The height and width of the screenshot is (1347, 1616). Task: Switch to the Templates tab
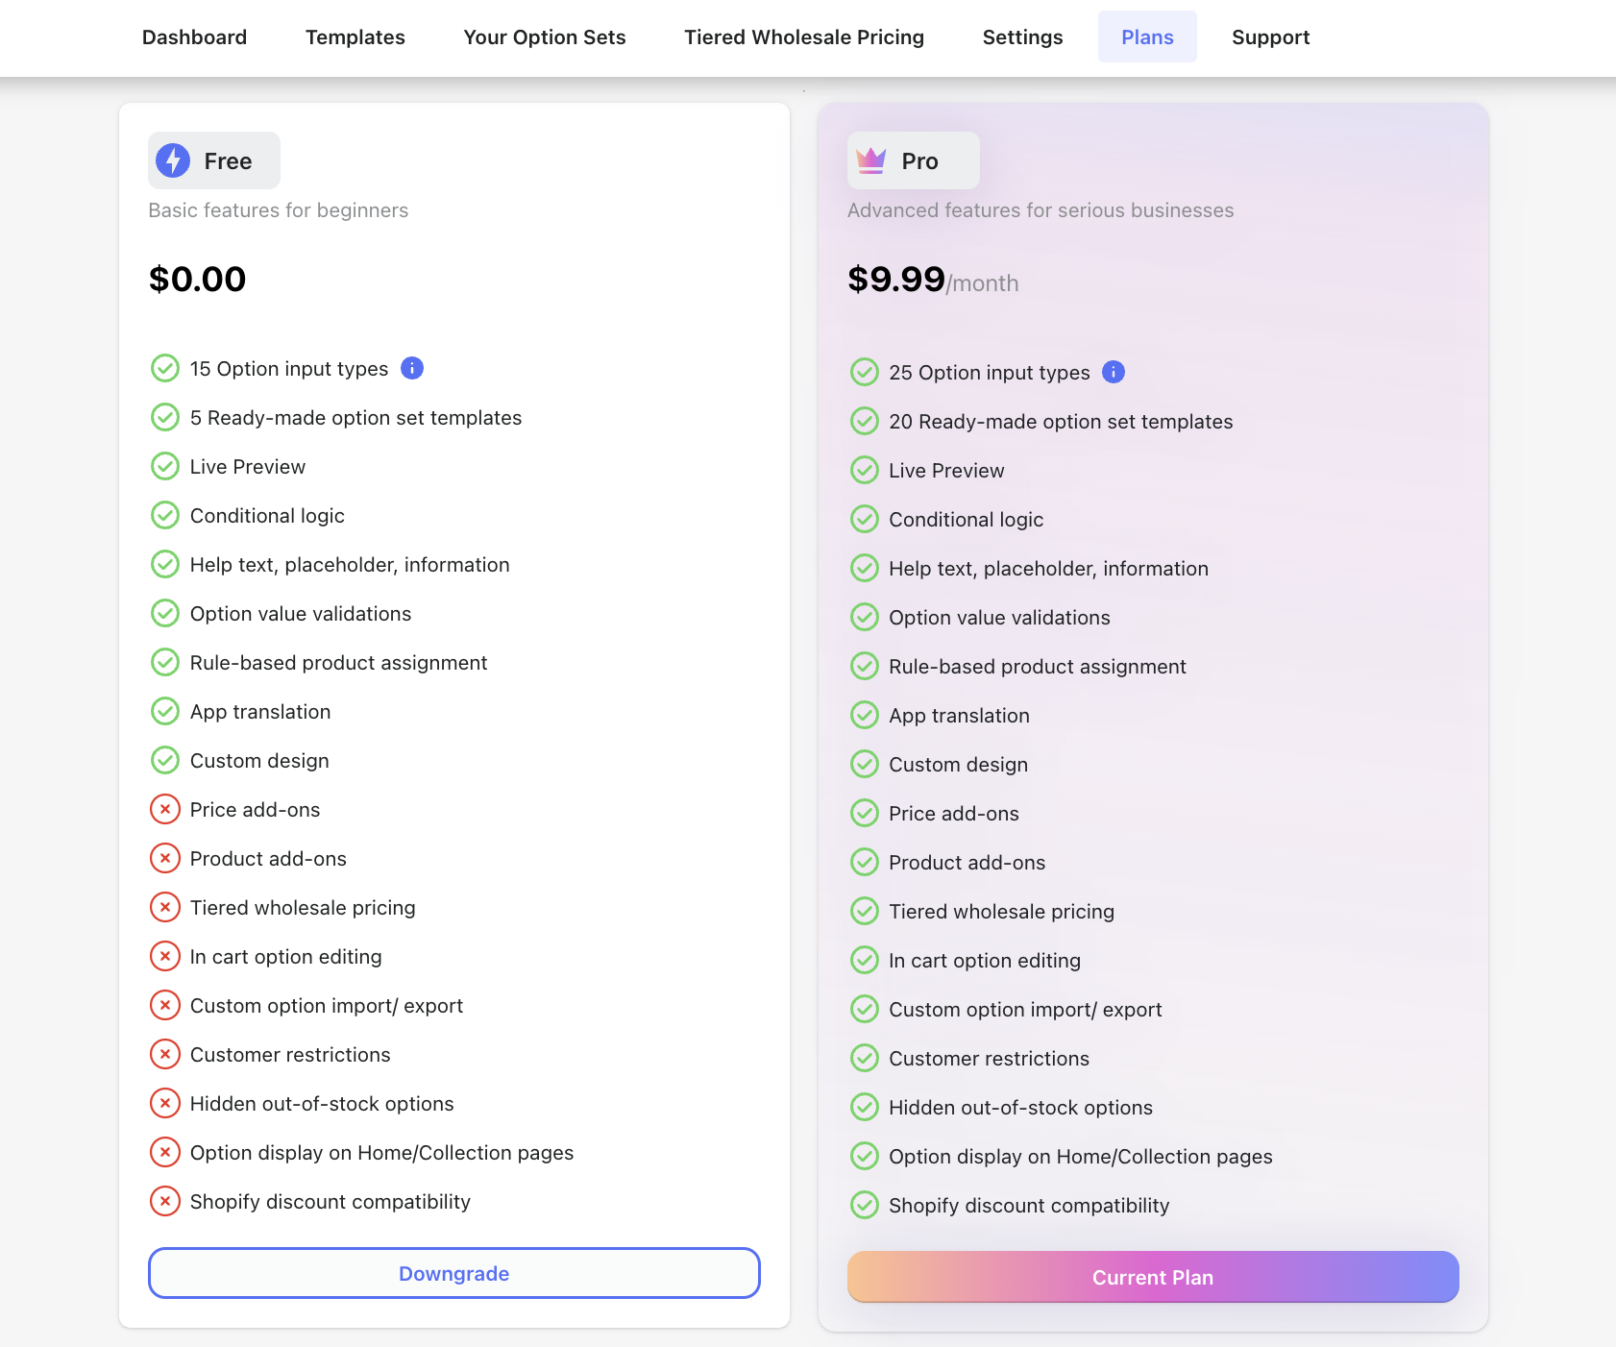point(355,37)
